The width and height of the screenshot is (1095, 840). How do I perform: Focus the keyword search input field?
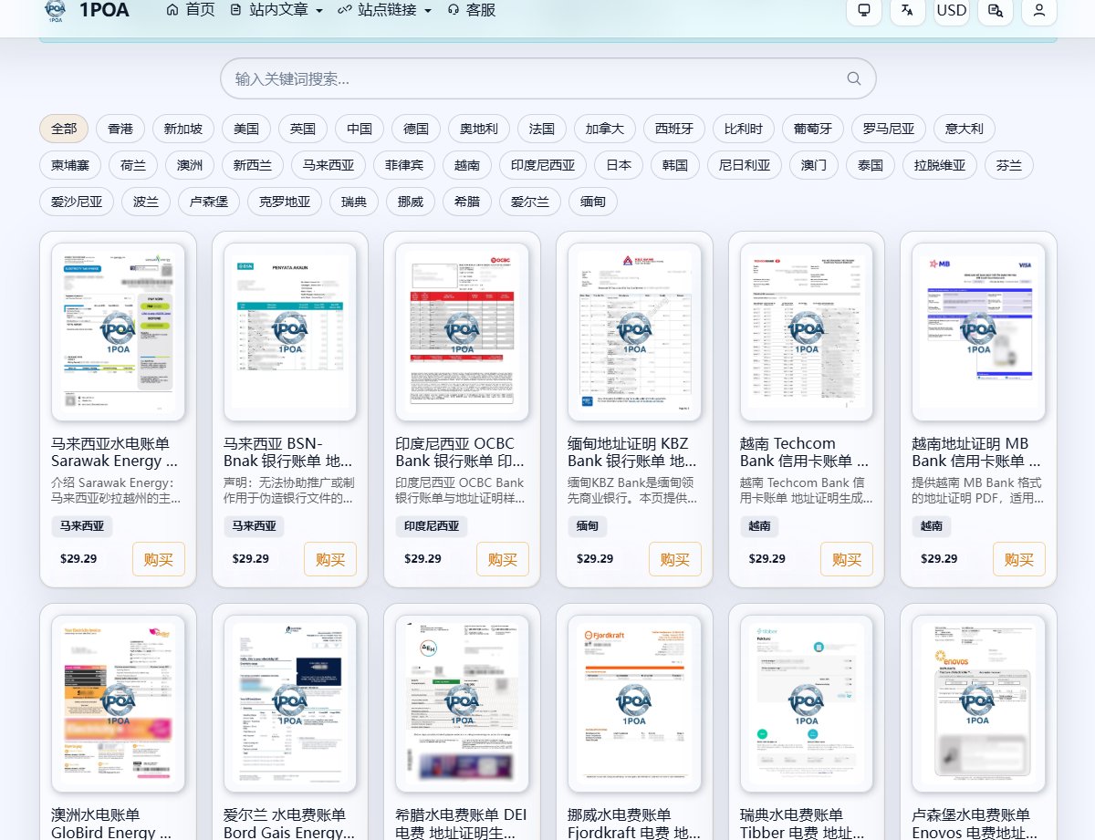[x=547, y=78]
